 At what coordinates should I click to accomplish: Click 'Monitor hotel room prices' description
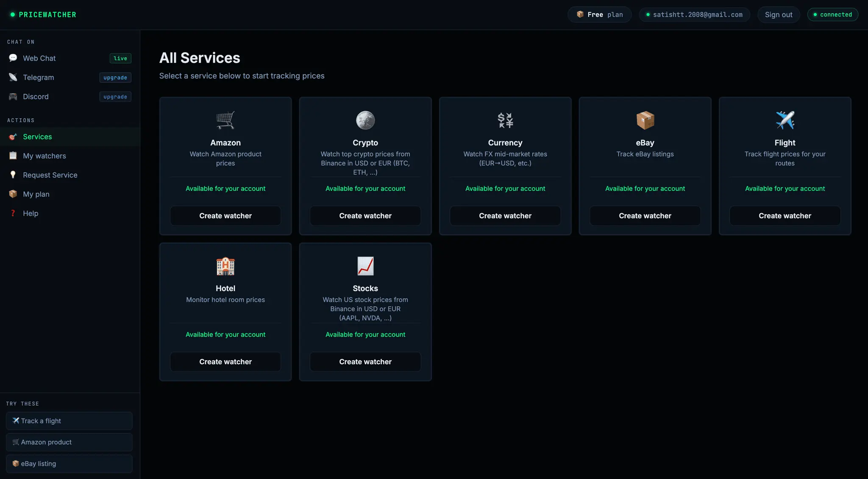225,300
